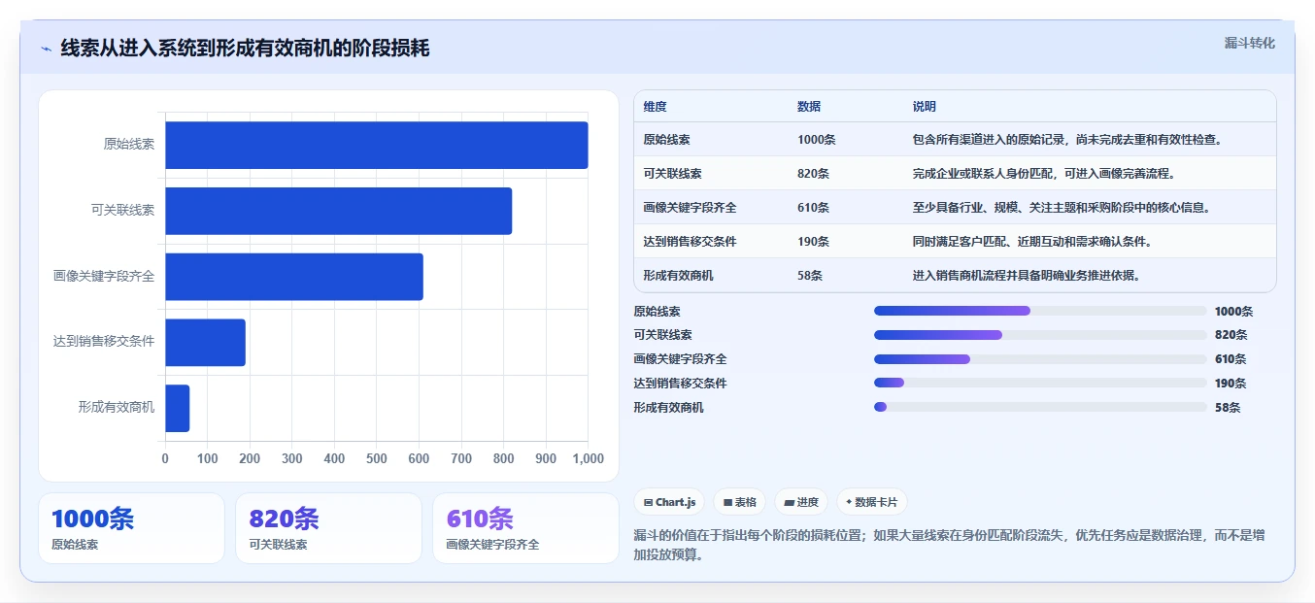Click the 原始线索 cell in the table
The width and height of the screenshot is (1315, 603).
click(x=666, y=140)
